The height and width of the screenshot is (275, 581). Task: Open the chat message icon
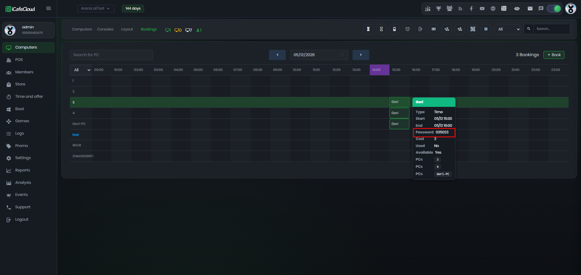(541, 9)
